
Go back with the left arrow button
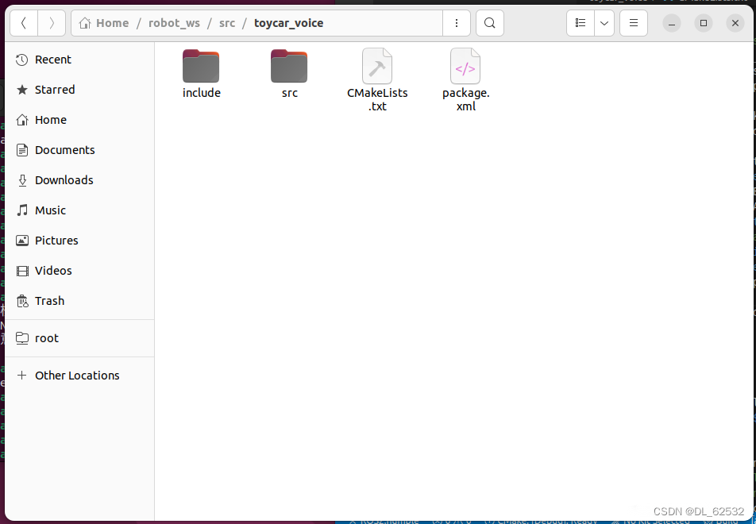(x=24, y=23)
